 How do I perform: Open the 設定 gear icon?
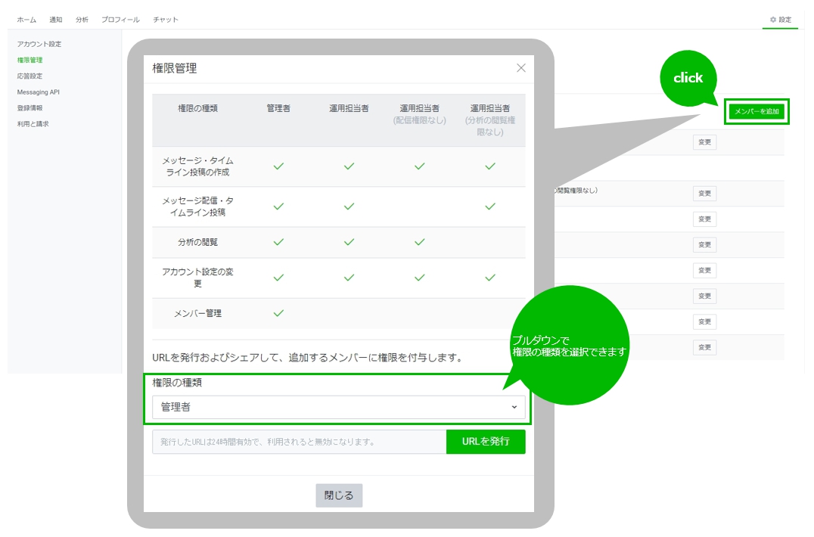(780, 20)
